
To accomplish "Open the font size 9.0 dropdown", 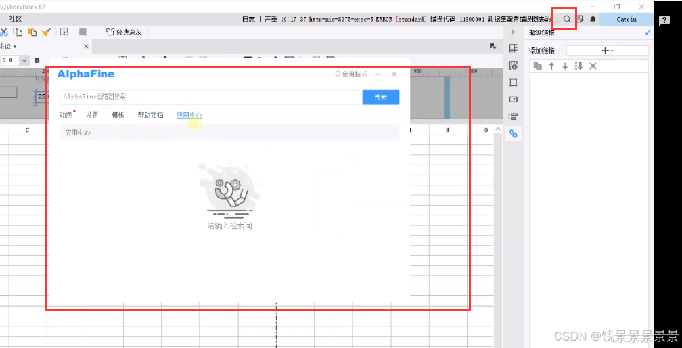I will tap(24, 60).
